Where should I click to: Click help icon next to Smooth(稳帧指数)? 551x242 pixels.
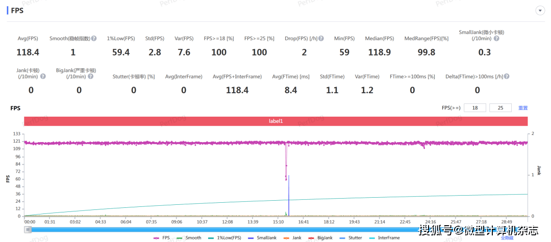(94, 38)
